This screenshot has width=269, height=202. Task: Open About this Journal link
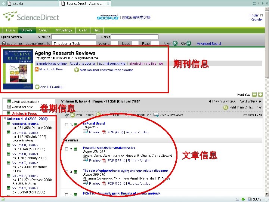coord(82,64)
